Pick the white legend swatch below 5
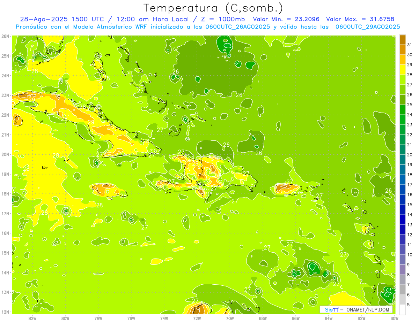Viewport: 419px width, 323px height. [403, 309]
